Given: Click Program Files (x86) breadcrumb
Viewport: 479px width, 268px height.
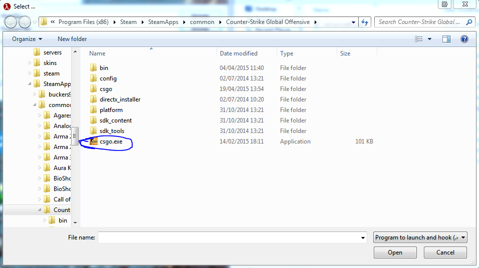Looking at the screenshot, I should (83, 22).
